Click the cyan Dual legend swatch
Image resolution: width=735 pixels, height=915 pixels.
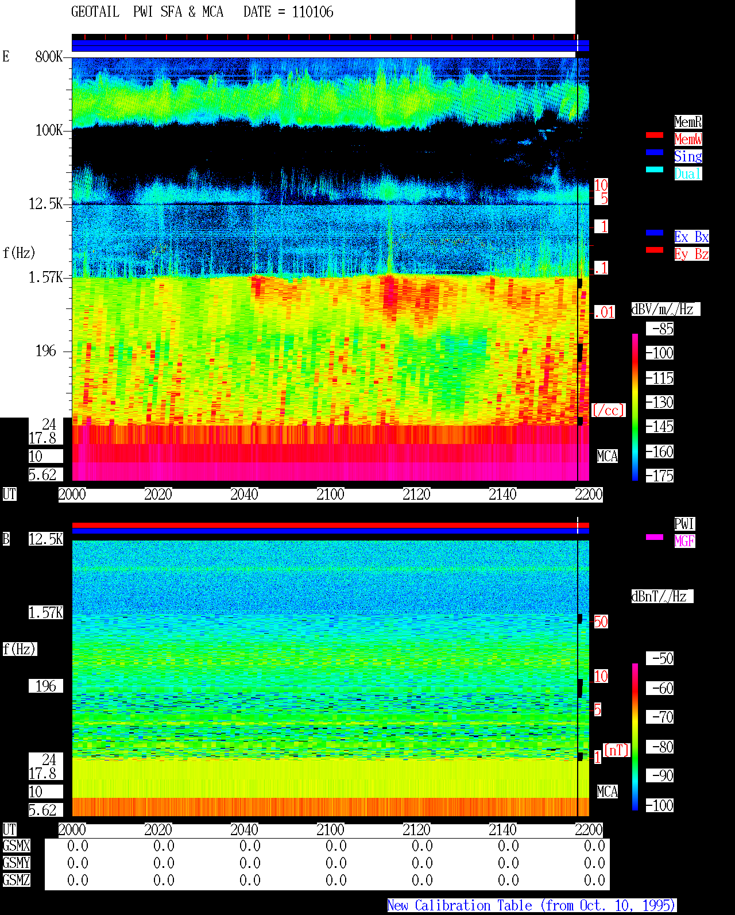click(655, 169)
